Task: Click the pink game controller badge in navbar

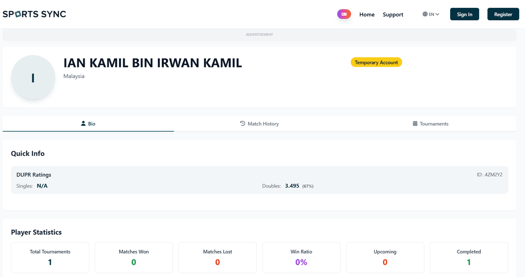Action: (x=344, y=14)
